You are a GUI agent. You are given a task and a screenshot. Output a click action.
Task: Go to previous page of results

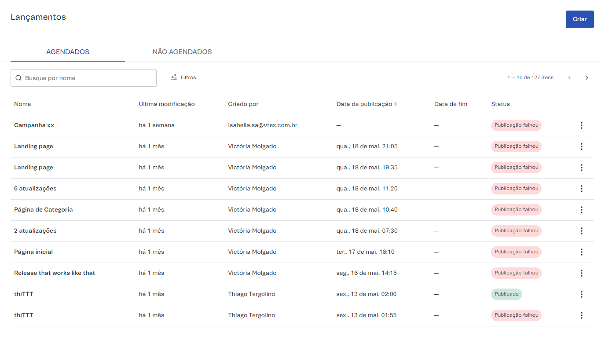[569, 78]
